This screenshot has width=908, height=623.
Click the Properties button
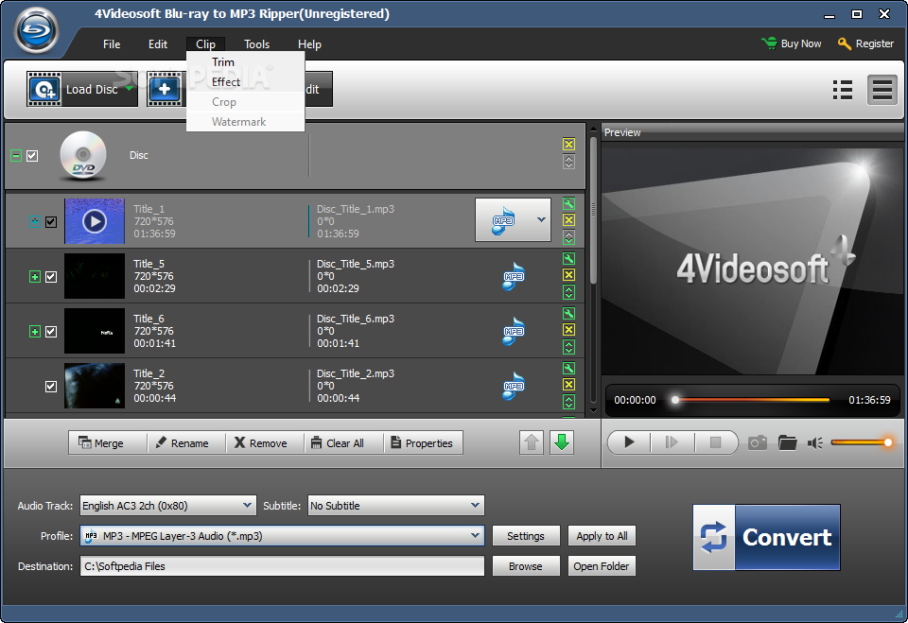424,443
